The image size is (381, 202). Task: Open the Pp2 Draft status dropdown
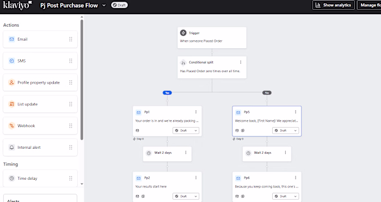point(186,196)
